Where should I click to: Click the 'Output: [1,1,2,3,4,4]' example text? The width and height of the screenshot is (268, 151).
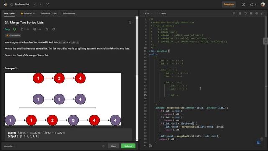[x=23, y=136]
